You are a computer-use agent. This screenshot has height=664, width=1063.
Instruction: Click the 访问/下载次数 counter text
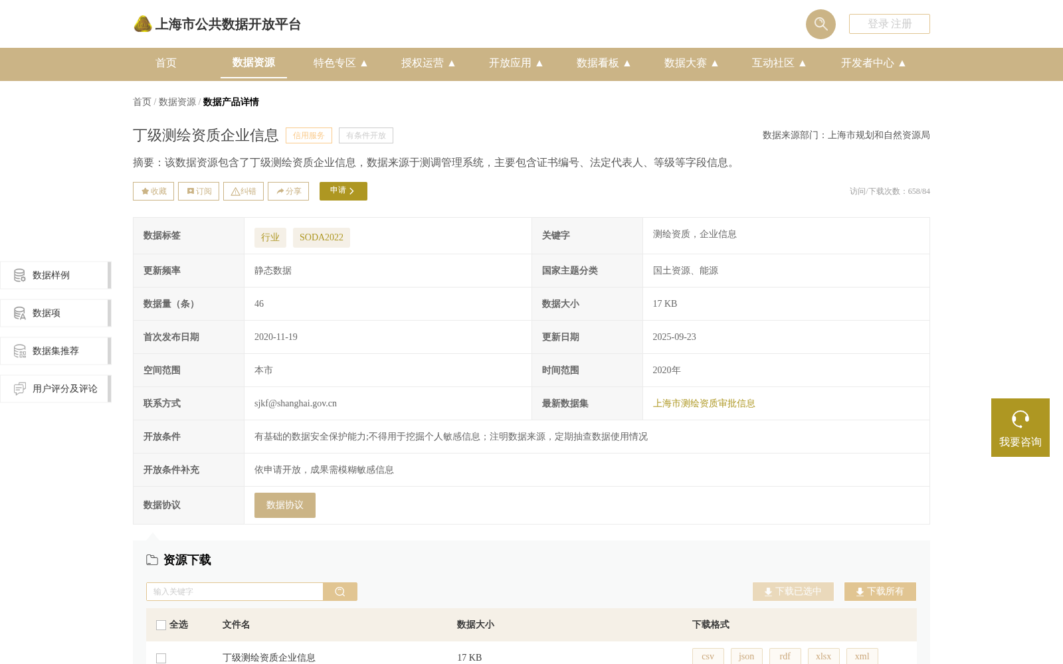[x=890, y=191]
